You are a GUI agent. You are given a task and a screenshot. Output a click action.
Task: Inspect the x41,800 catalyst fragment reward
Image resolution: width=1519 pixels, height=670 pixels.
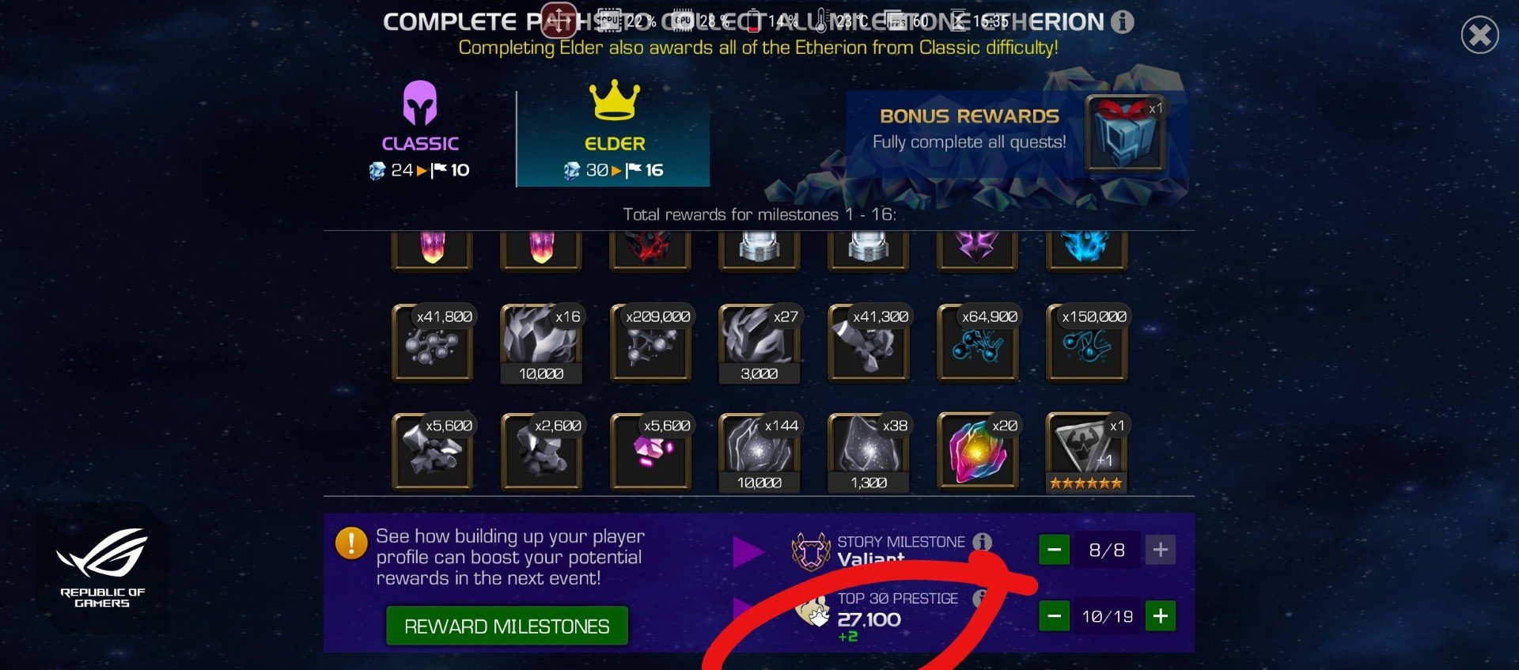pos(433,343)
